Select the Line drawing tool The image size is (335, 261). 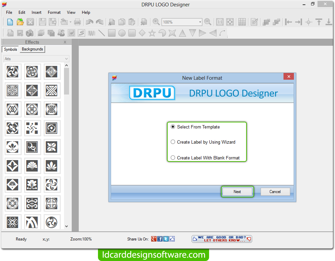[x=102, y=33]
